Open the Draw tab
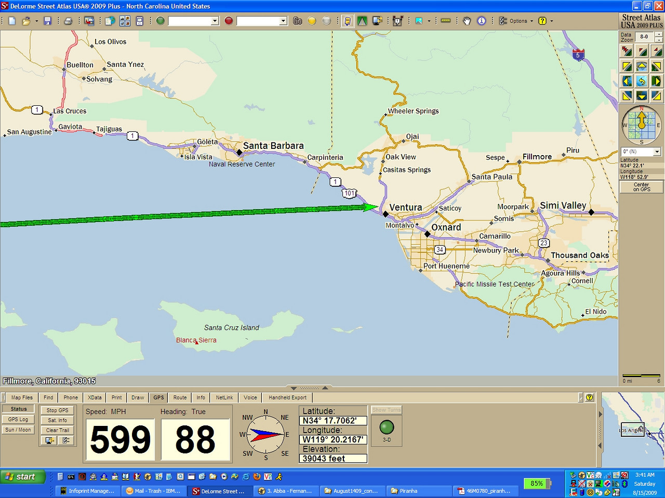 (x=138, y=397)
